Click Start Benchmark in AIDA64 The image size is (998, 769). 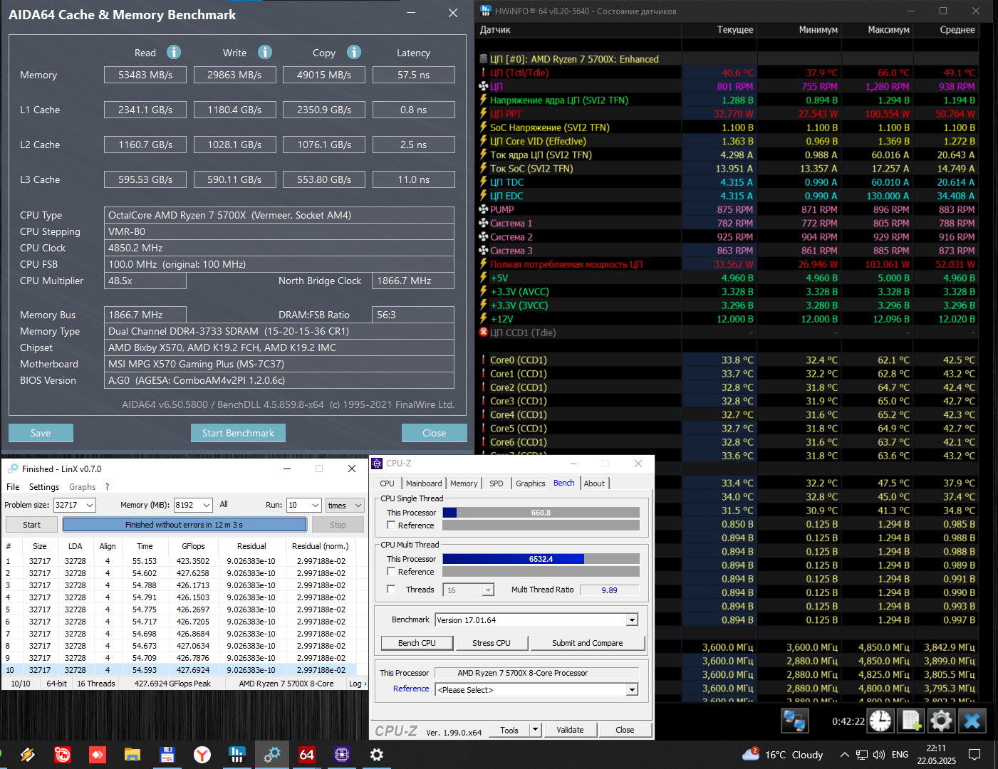(x=238, y=433)
